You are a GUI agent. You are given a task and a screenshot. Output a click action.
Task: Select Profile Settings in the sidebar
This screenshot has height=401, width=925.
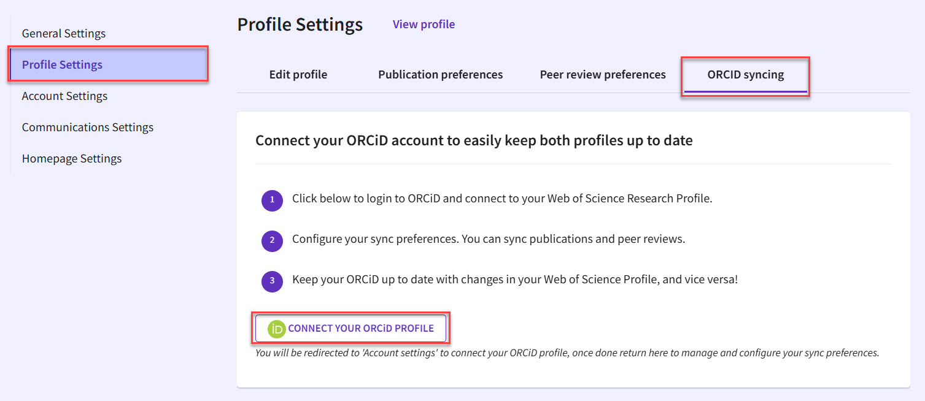62,64
